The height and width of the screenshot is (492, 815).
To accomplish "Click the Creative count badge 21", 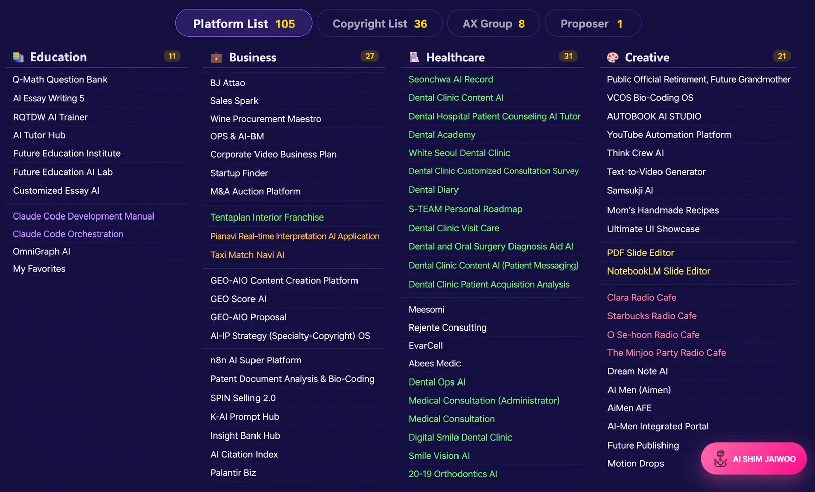I will coord(782,56).
